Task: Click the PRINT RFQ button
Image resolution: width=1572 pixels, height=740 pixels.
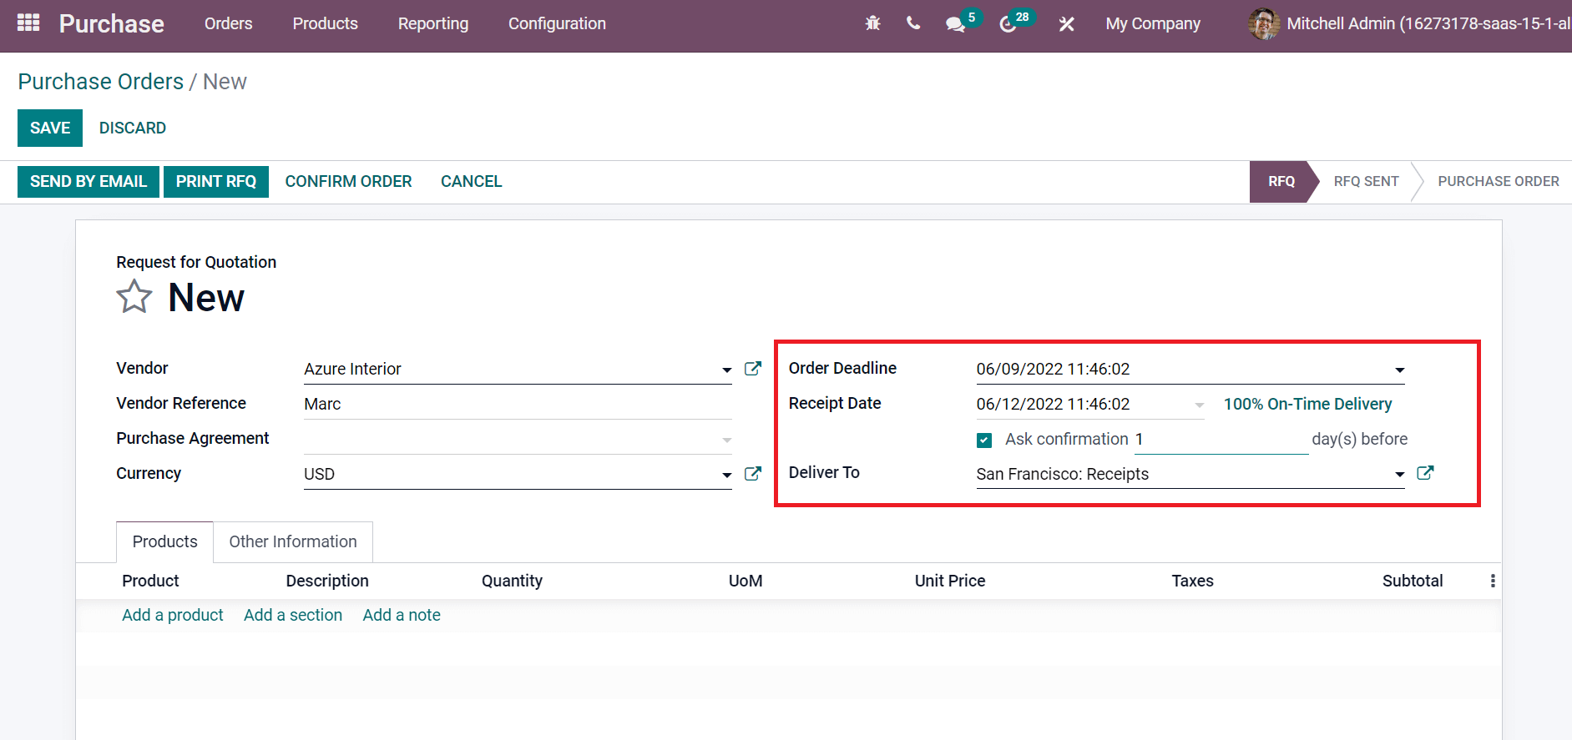Action: tap(216, 181)
